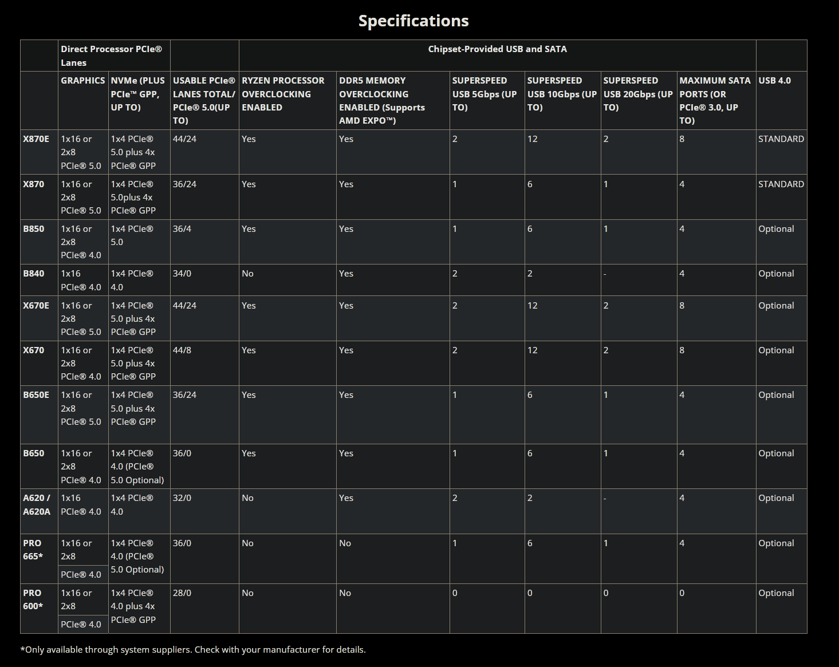Click the X670E USB 5Gbps value 2

click(455, 306)
